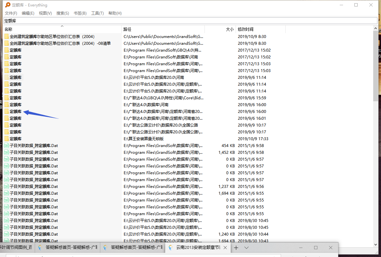The height and width of the screenshot is (257, 381).
Task: Click path E:\算王安装算量无锁版
Action: (143, 139)
